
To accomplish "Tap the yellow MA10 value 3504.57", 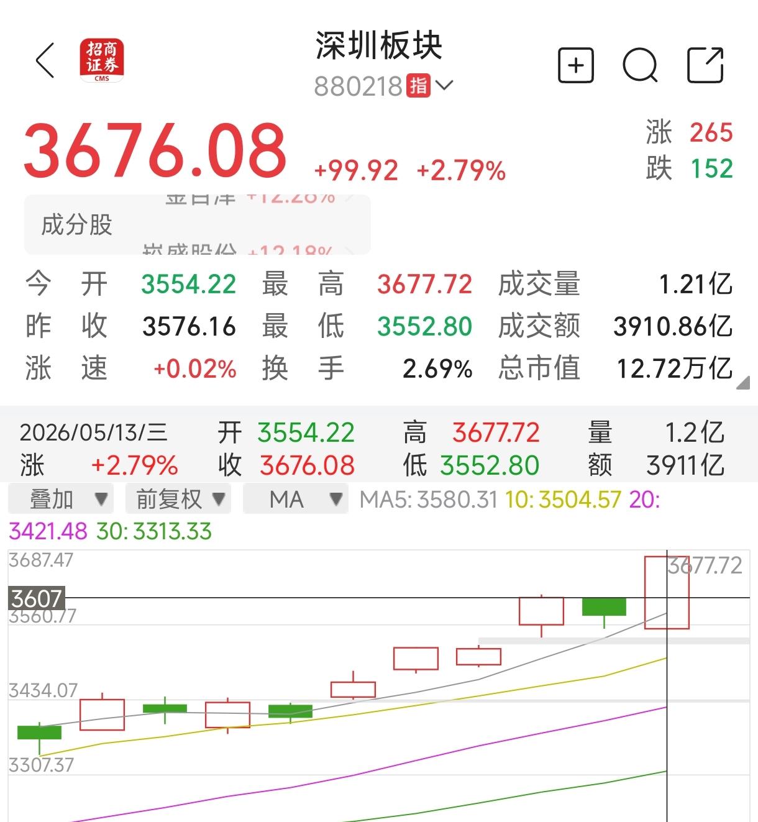I will (580, 499).
